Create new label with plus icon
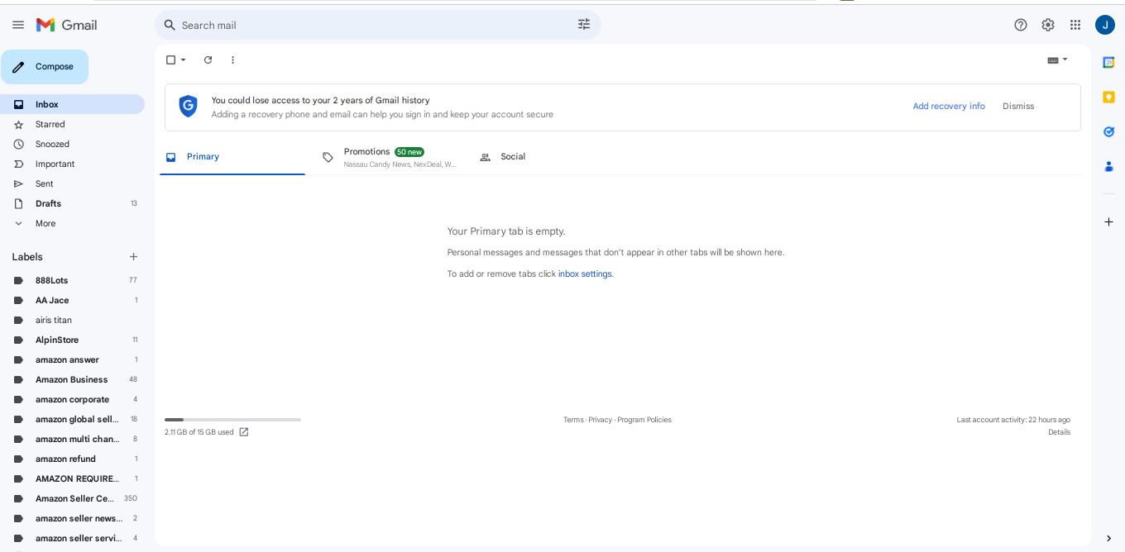This screenshot has width=1125, height=552. click(133, 257)
